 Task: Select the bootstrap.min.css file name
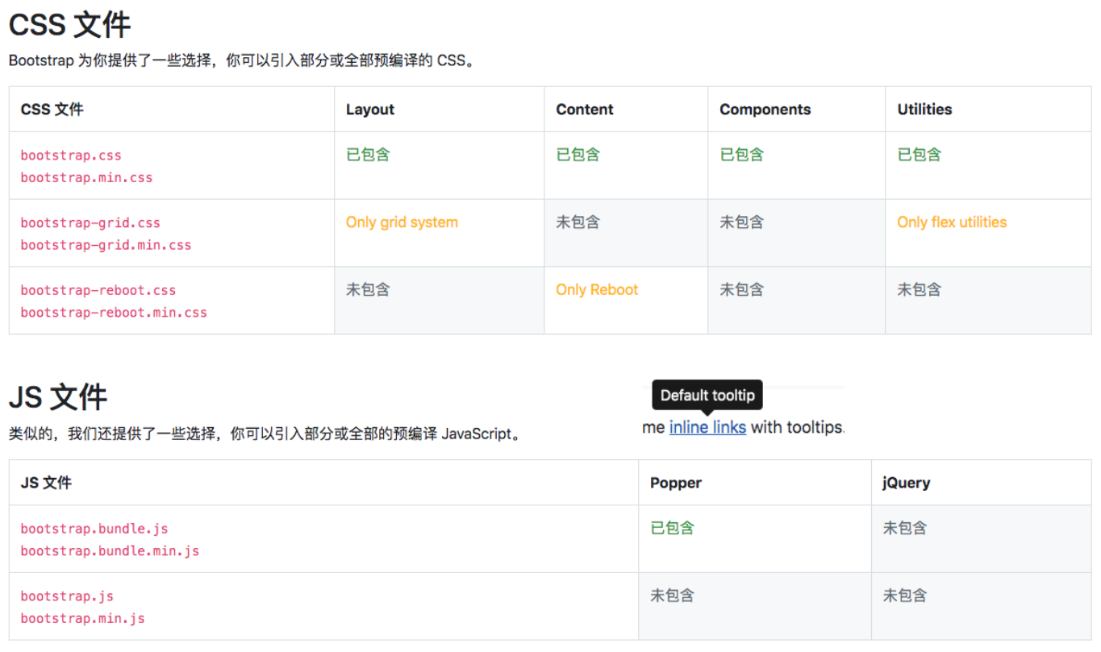pos(86,177)
